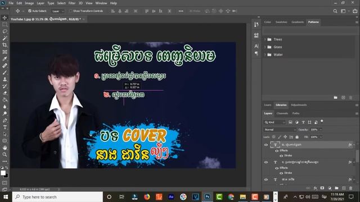Enable Show Transform Controls checkbox
The image size is (360, 202).
point(71,11)
